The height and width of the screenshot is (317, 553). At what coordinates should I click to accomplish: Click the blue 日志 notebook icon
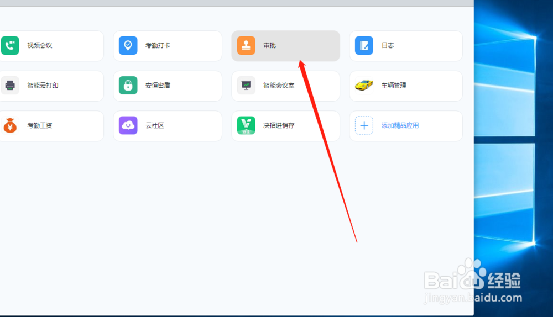click(x=364, y=45)
